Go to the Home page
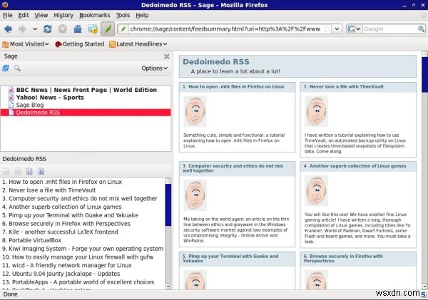428x300 pixels. (78, 29)
